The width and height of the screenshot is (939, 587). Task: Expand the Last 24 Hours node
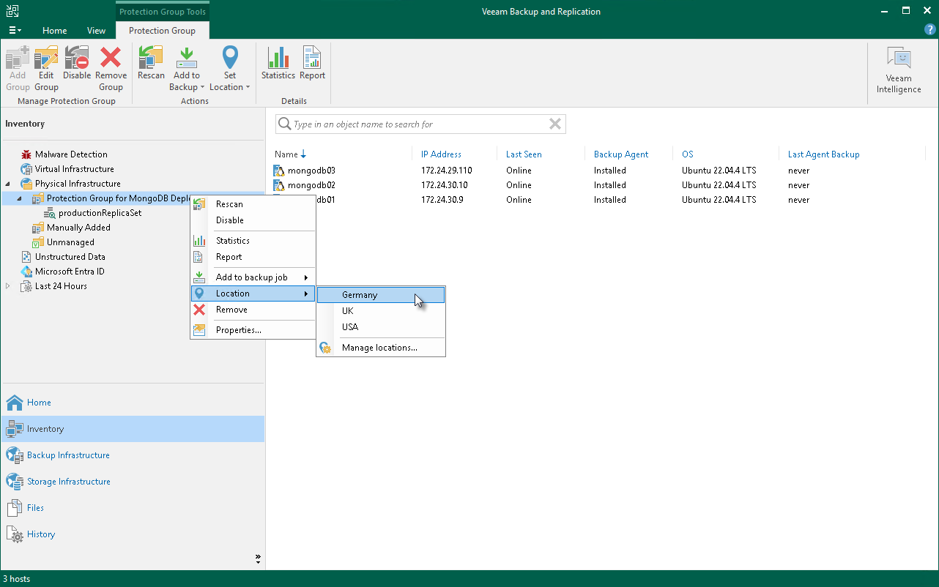pyautogui.click(x=8, y=286)
